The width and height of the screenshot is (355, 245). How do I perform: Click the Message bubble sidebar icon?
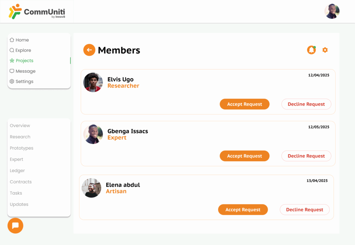pyautogui.click(x=12, y=71)
